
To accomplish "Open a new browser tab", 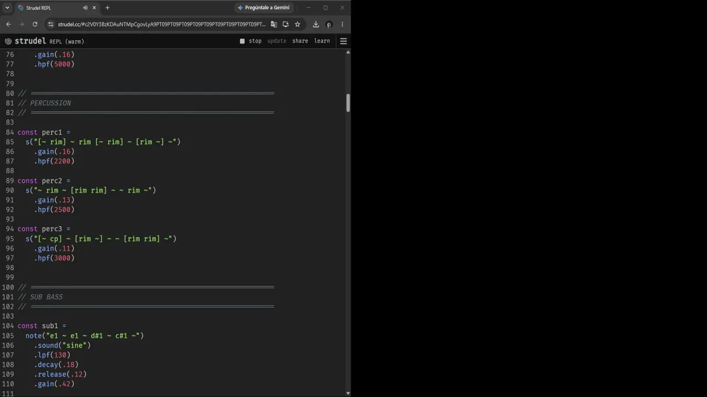I will [x=107, y=8].
